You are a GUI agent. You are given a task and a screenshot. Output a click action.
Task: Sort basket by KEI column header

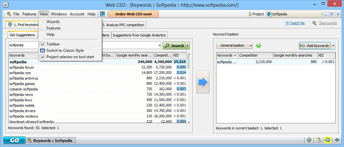326,55
